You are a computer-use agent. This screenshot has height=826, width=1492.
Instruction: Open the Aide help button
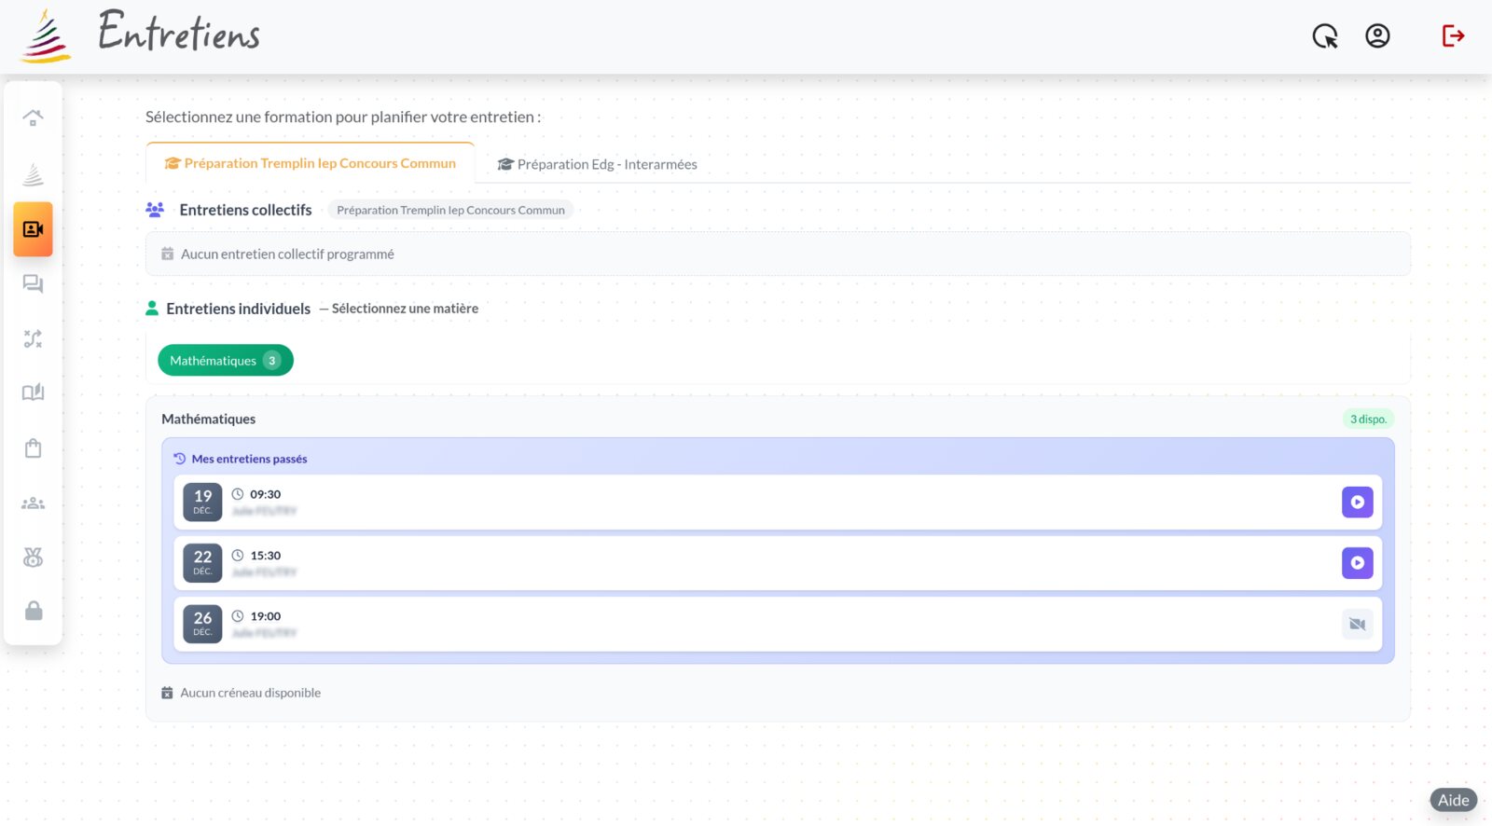[x=1453, y=800]
